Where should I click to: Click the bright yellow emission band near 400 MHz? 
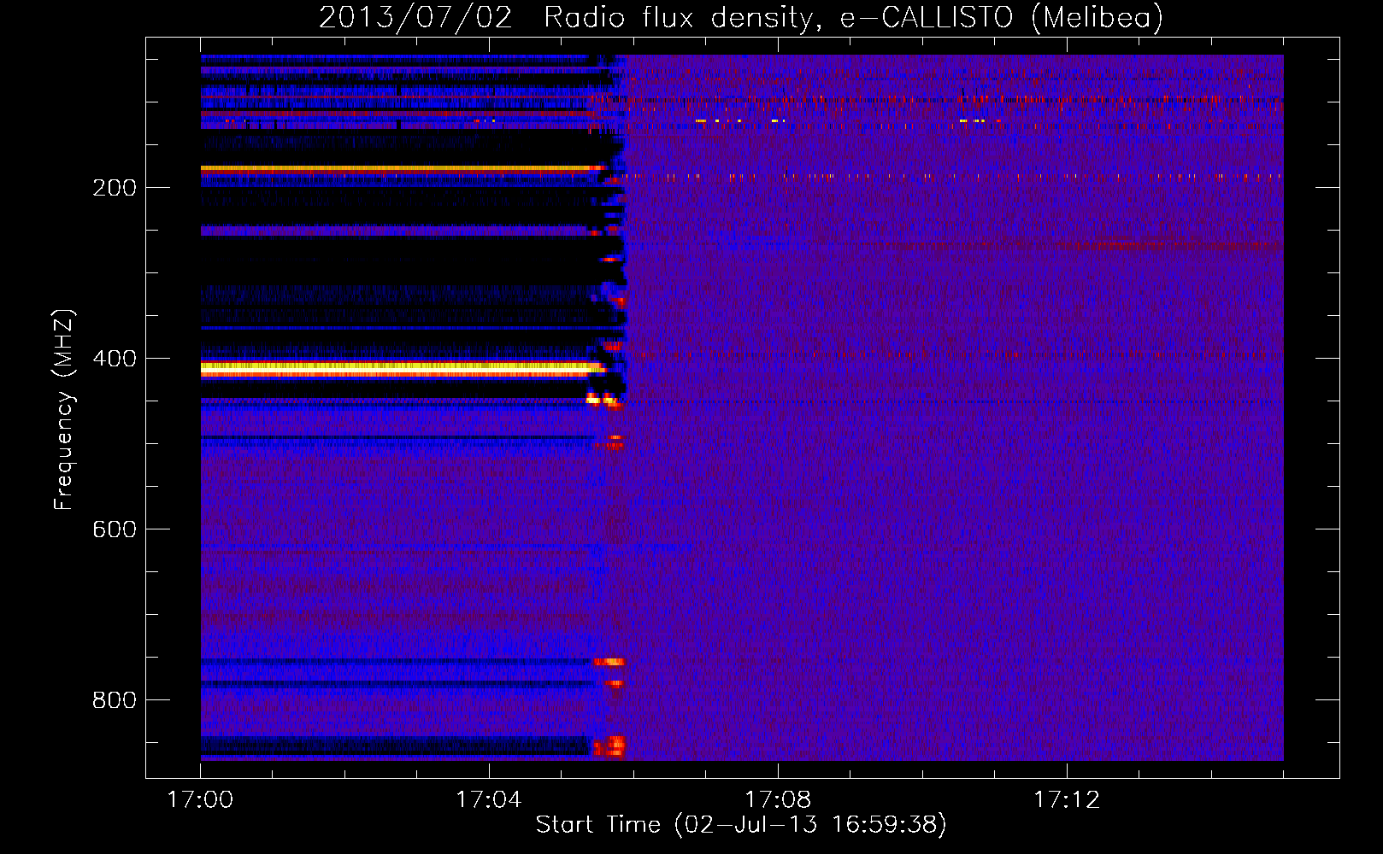click(x=402, y=369)
